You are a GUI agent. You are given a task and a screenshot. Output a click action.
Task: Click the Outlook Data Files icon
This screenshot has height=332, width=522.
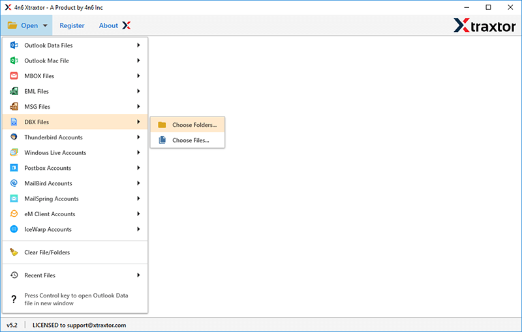(x=14, y=46)
